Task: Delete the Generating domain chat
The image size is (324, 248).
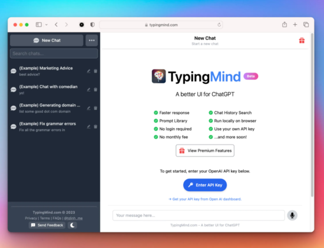Action: point(95,108)
